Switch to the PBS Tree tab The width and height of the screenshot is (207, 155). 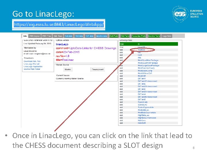47,36
